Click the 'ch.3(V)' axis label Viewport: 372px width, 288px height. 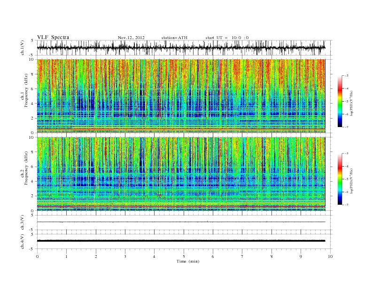(x=23, y=223)
